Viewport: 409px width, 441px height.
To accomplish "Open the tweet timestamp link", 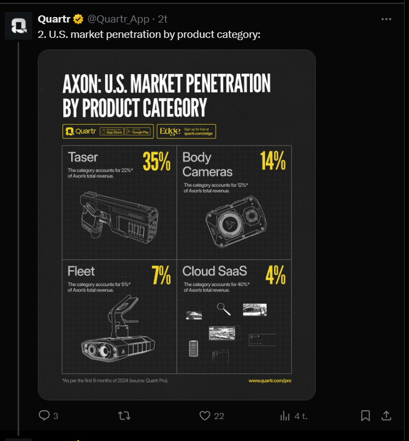I will tap(163, 19).
